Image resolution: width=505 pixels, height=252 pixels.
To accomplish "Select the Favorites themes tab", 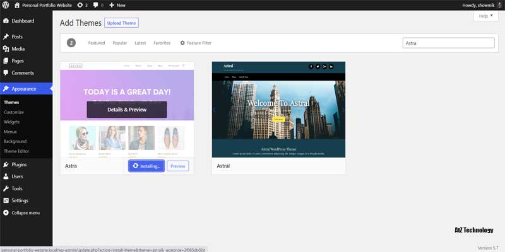I will [x=162, y=43].
